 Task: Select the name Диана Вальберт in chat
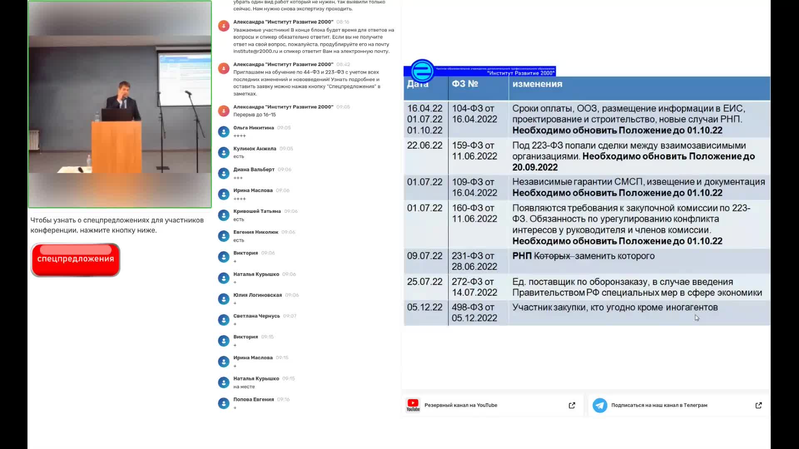254,169
